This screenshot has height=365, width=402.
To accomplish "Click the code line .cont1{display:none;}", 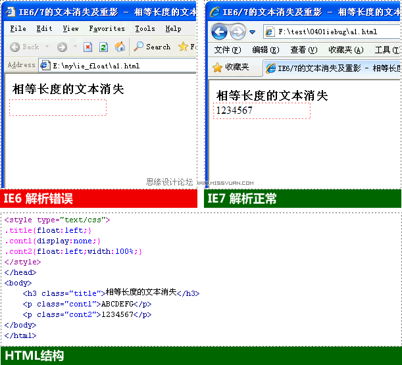I will tap(53, 241).
